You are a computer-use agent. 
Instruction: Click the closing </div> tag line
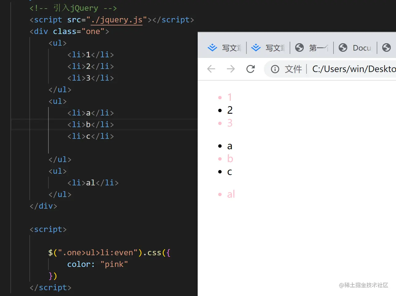(43, 206)
